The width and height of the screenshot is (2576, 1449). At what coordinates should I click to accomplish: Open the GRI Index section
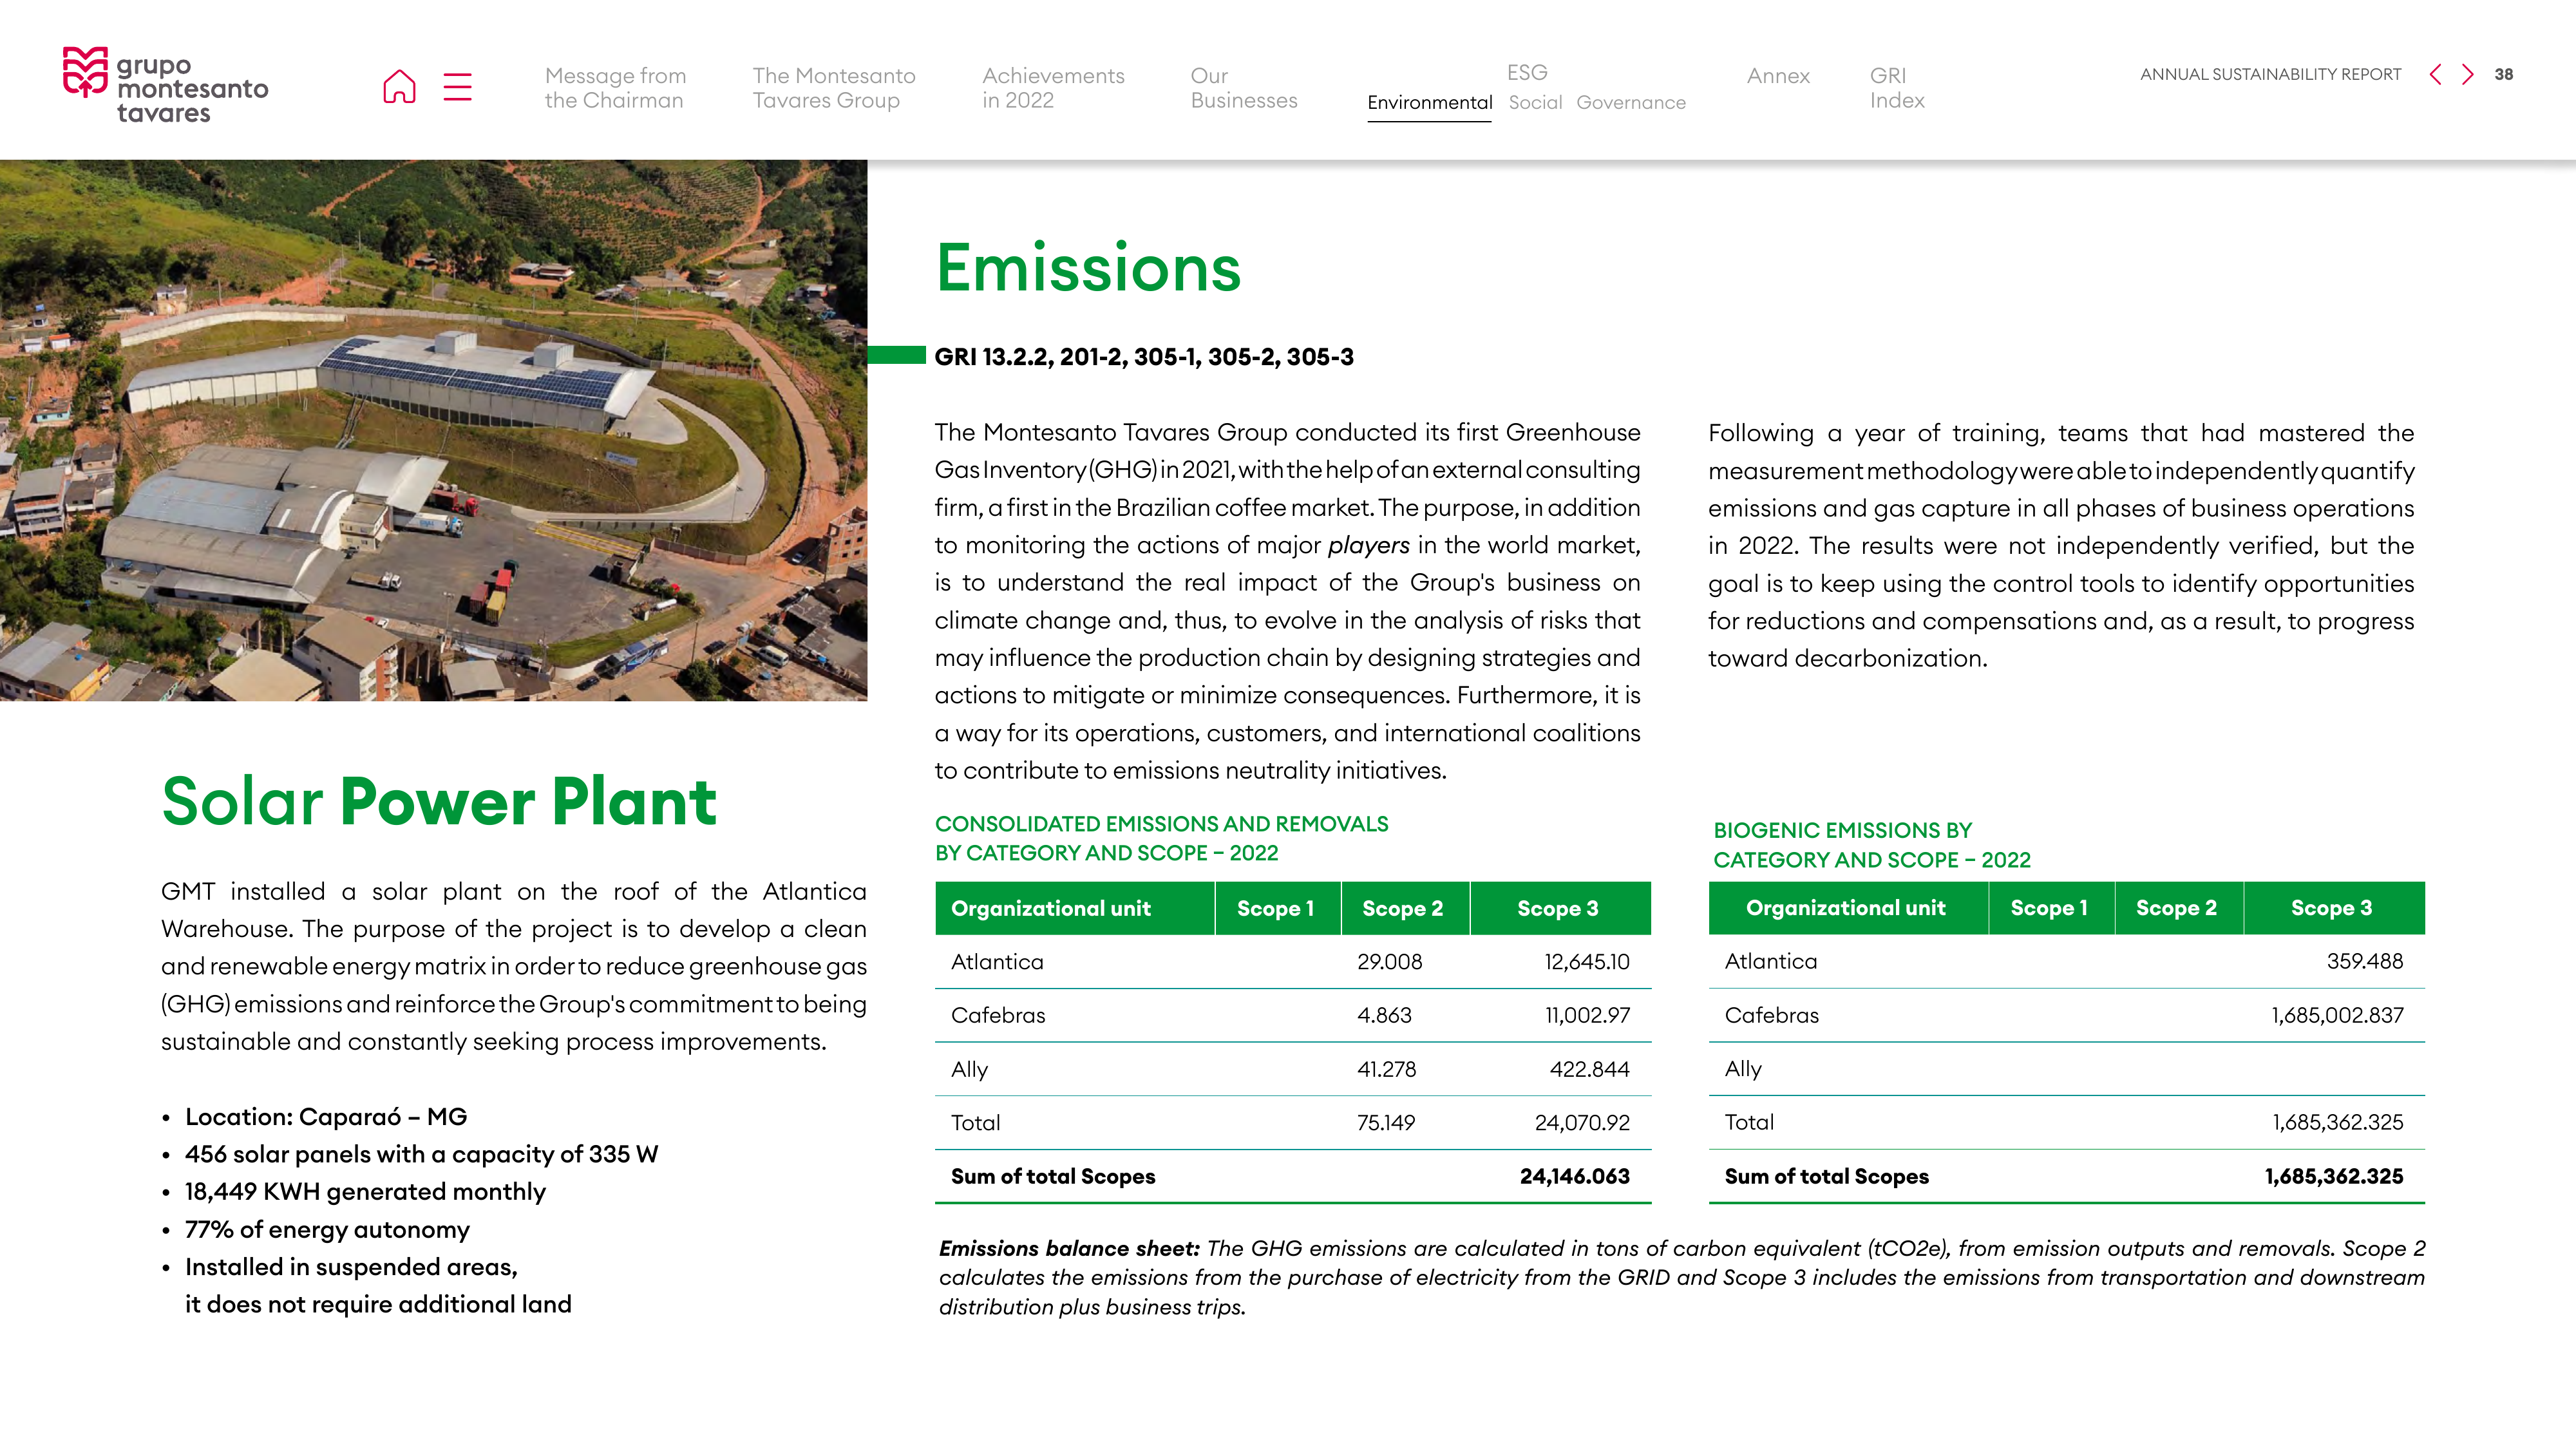point(1897,88)
